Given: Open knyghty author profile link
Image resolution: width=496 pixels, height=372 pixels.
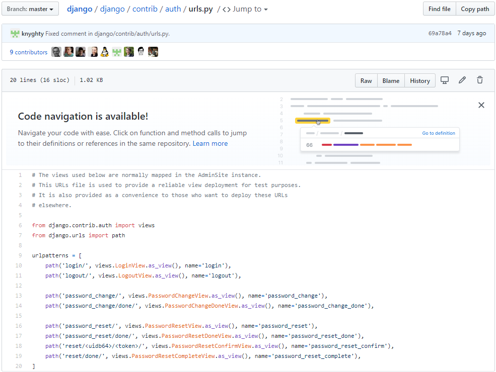Looking at the screenshot, I should pyautogui.click(x=33, y=34).
